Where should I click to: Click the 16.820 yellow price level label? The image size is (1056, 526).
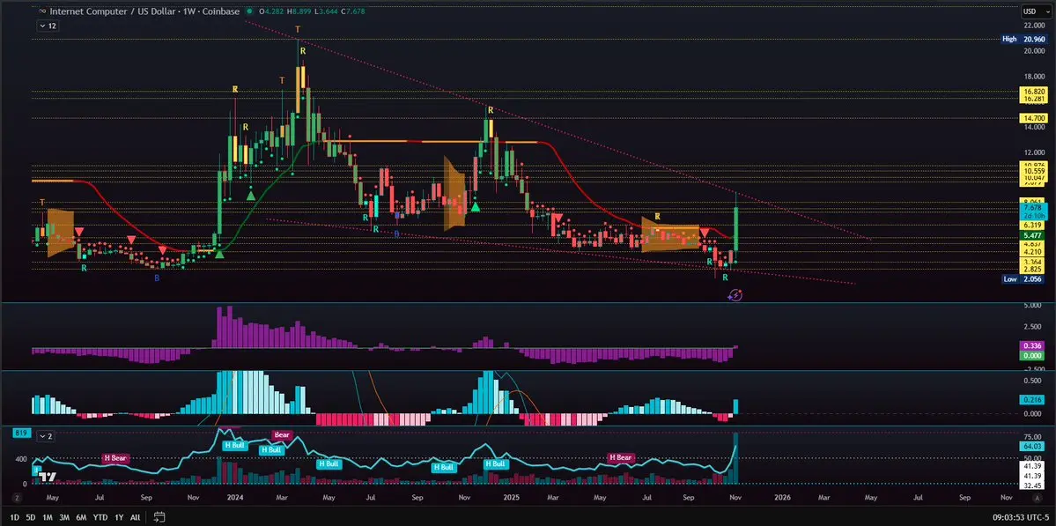[x=1034, y=91]
